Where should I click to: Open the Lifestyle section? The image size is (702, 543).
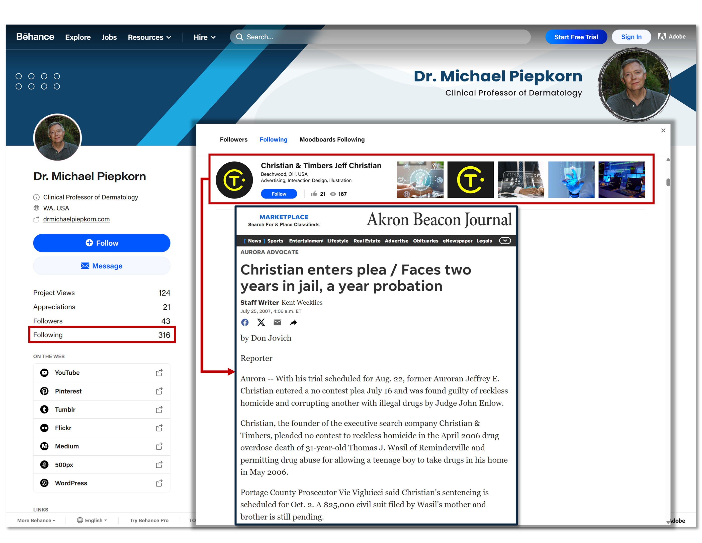(338, 241)
